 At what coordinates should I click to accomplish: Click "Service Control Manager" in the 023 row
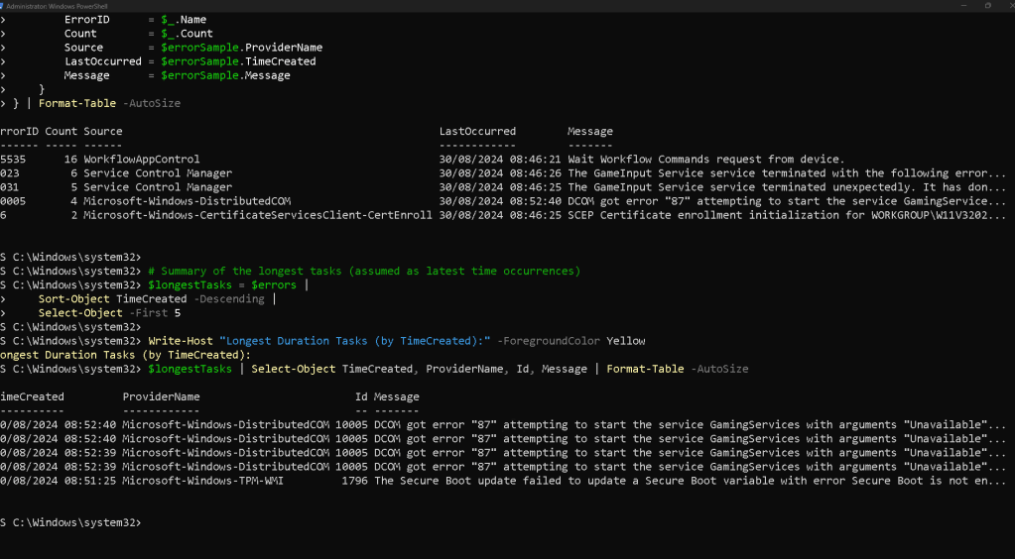(x=158, y=173)
